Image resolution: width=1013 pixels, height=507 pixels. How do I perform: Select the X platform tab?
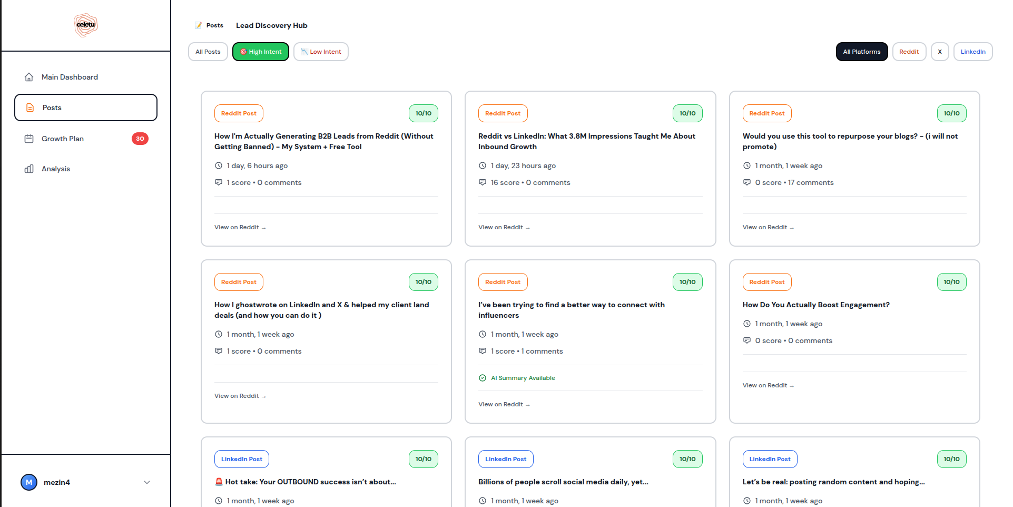(x=940, y=52)
